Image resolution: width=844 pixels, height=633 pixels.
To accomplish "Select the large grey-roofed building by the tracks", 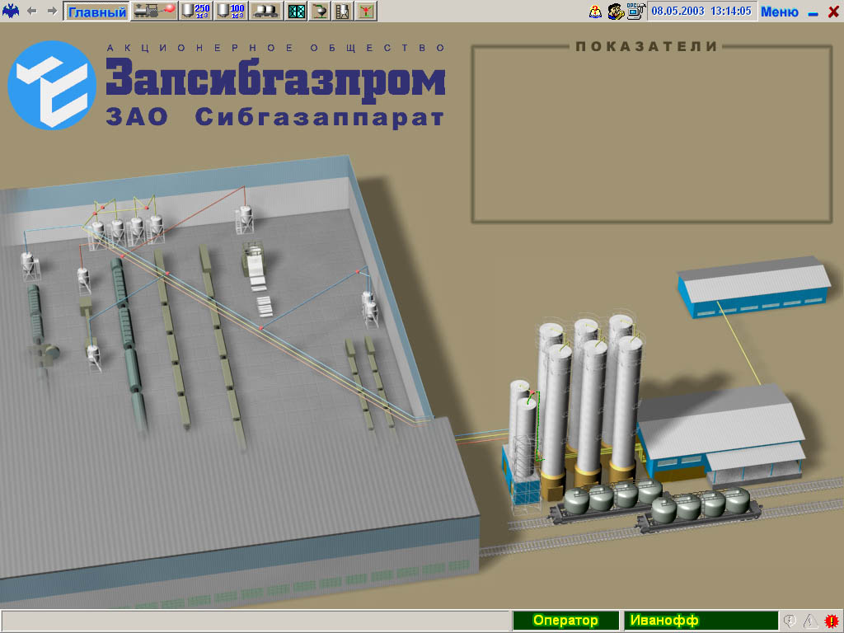I will coord(721,437).
